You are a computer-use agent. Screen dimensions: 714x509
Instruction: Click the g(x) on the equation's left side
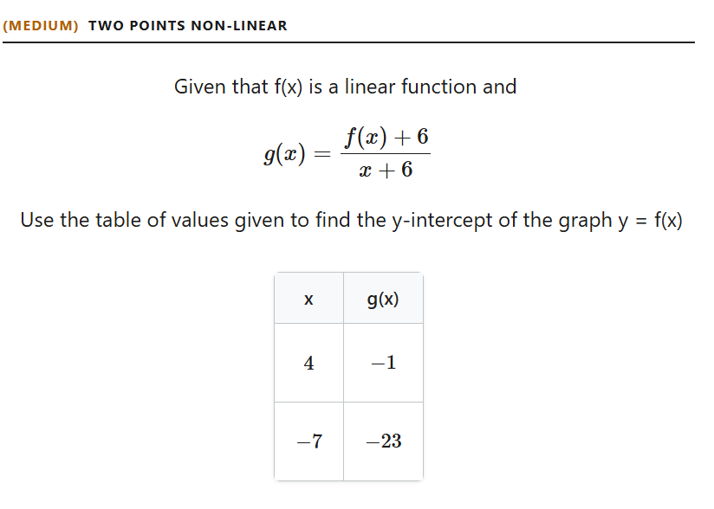click(x=284, y=154)
